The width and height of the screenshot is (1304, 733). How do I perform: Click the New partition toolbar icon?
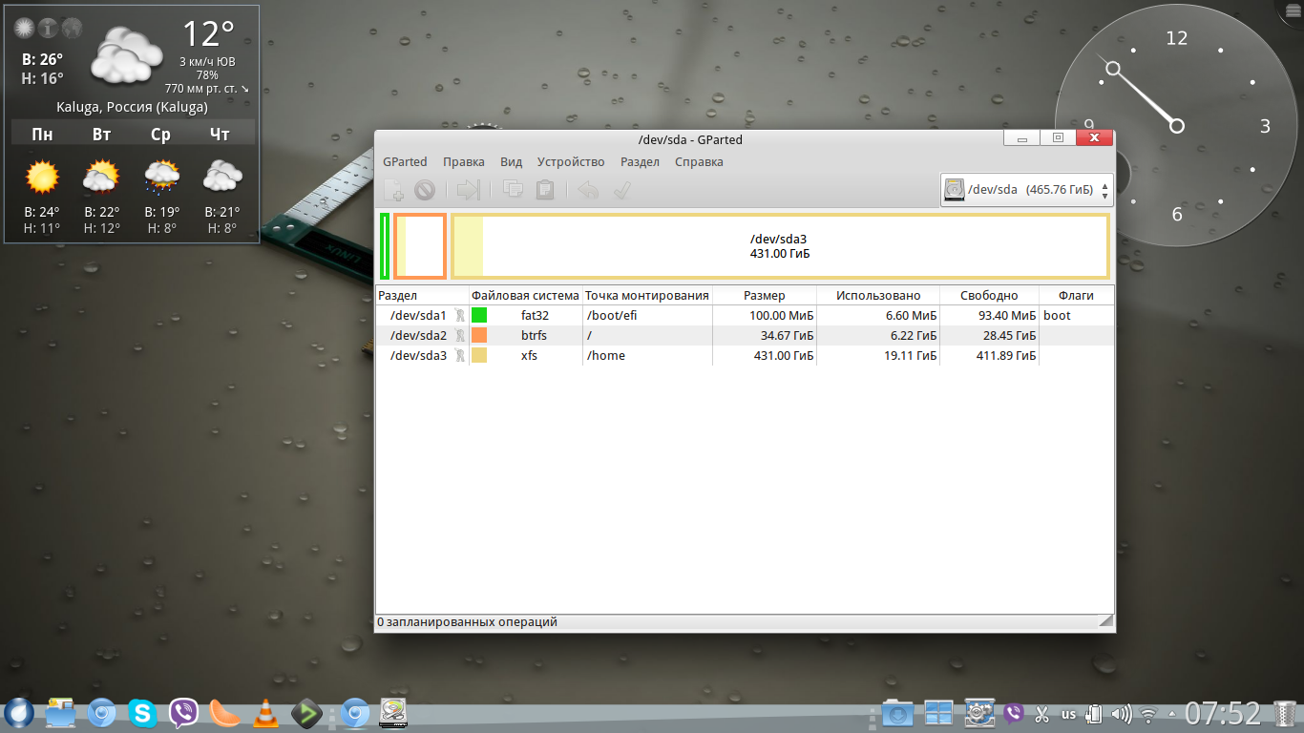coord(393,190)
